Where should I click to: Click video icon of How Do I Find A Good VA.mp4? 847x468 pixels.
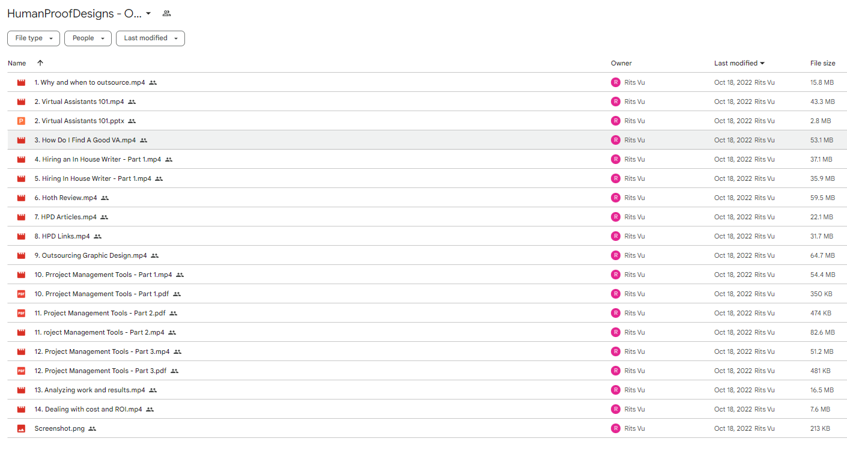coord(21,140)
